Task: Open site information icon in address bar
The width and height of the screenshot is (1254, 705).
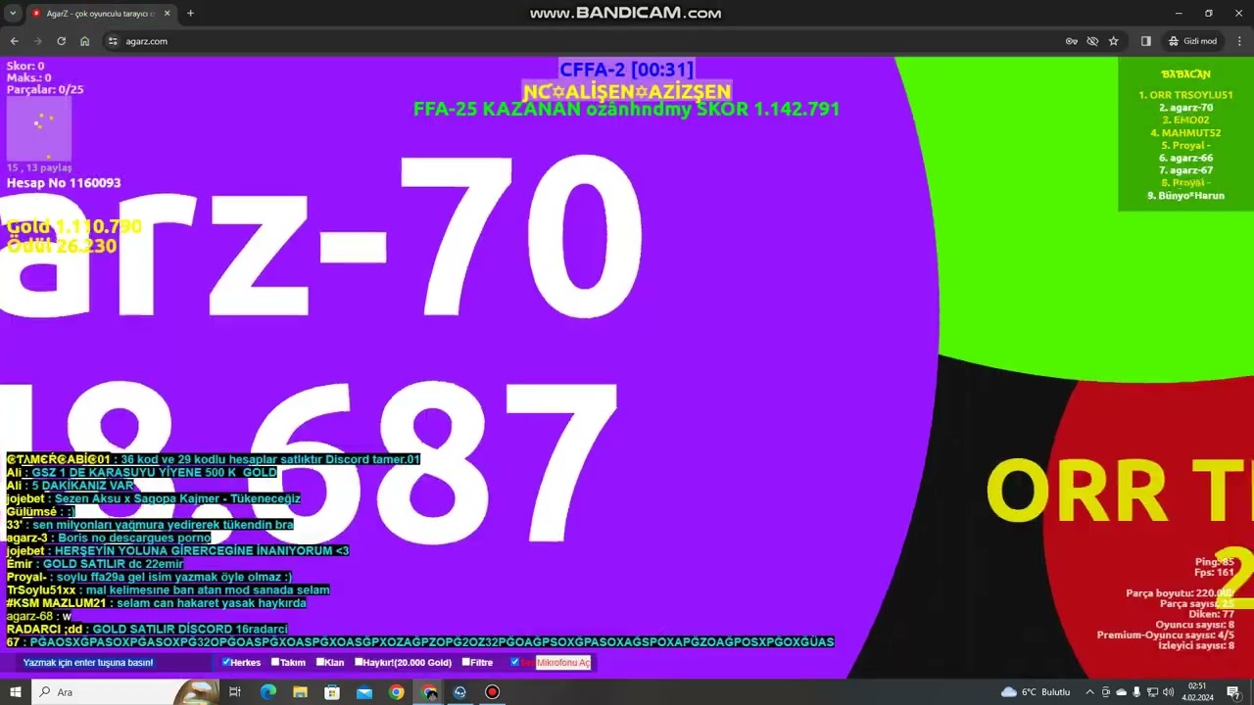Action: 113,41
